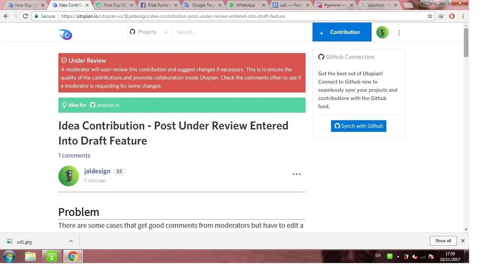Click the GitHub icon beside Projects

pyautogui.click(x=132, y=32)
